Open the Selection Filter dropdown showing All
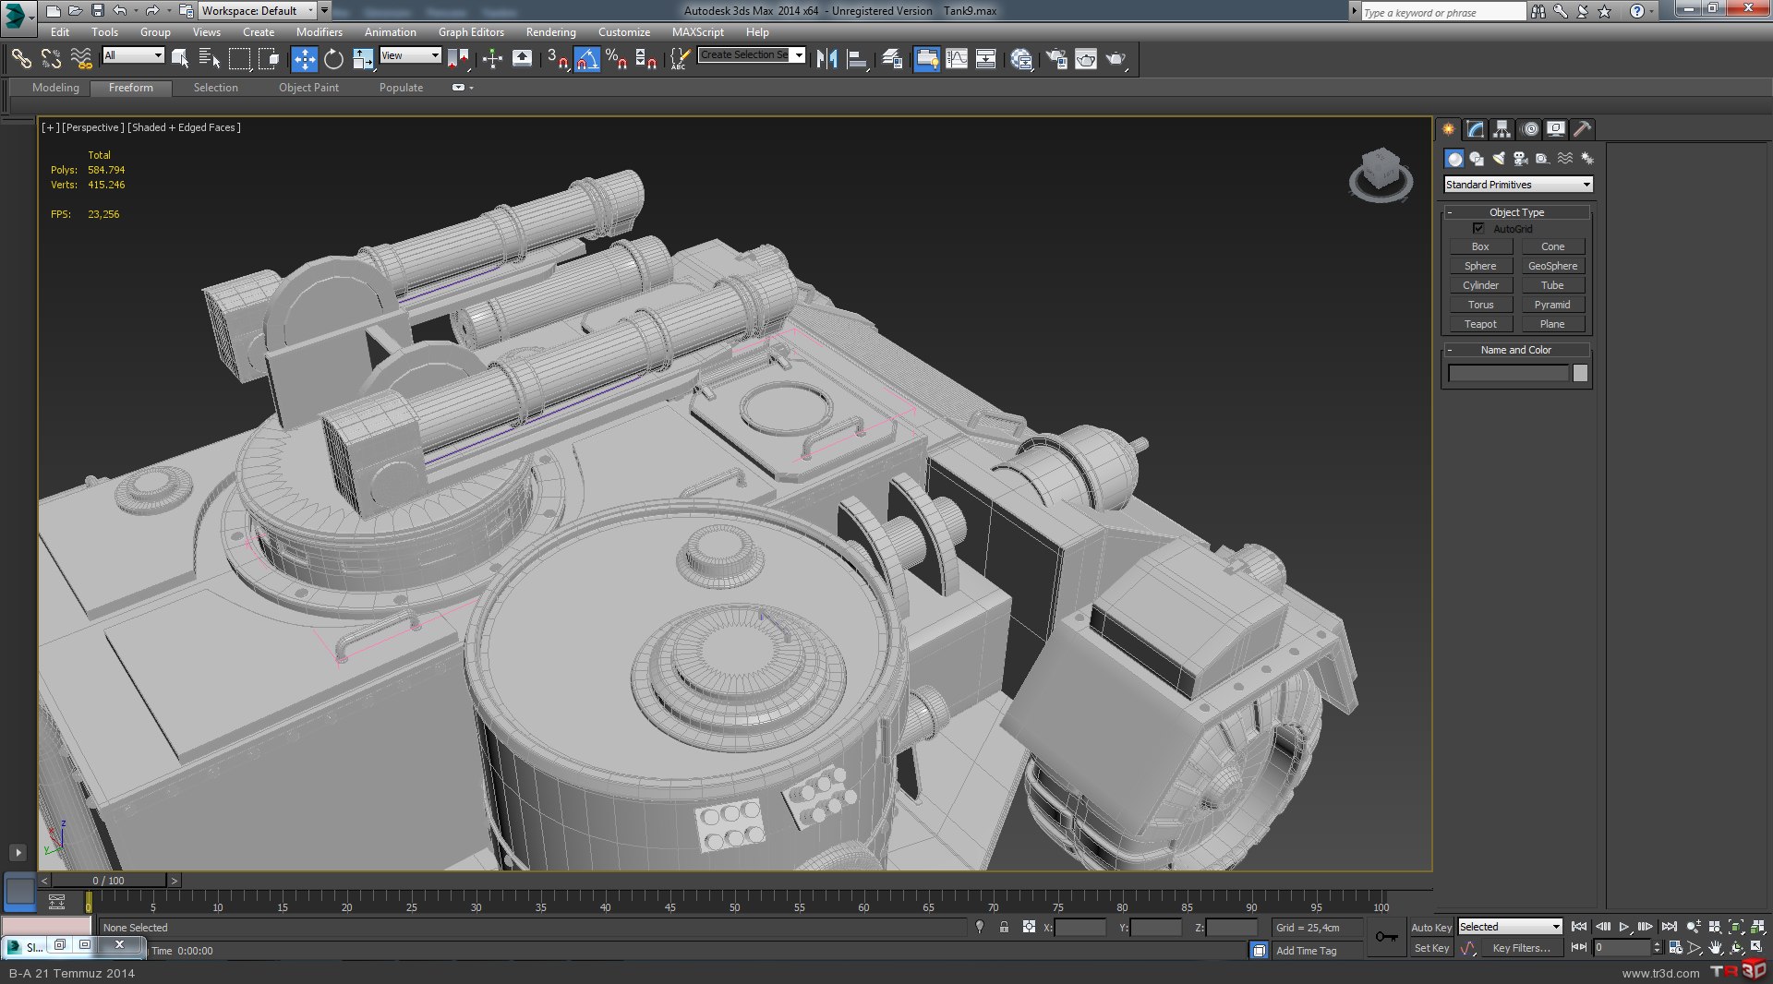The image size is (1773, 984). click(133, 55)
